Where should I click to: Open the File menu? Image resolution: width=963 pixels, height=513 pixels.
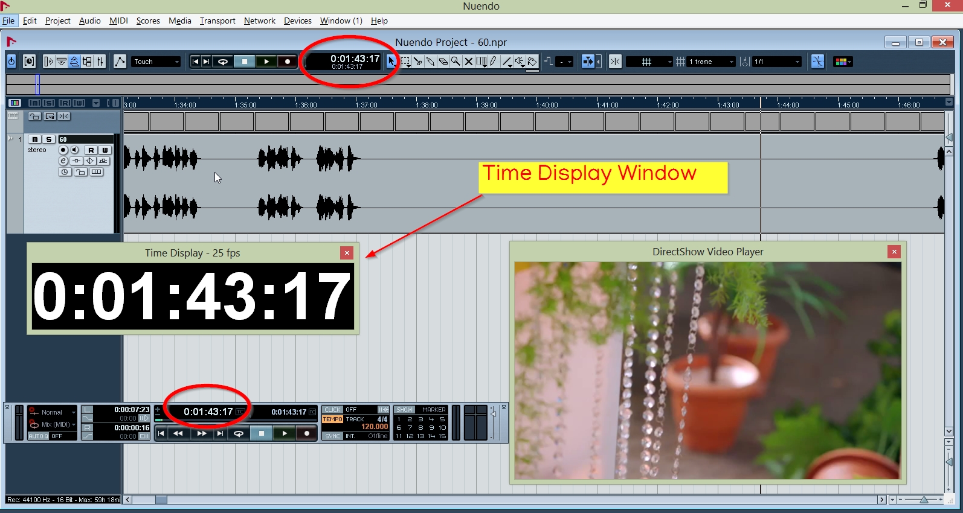click(8, 21)
